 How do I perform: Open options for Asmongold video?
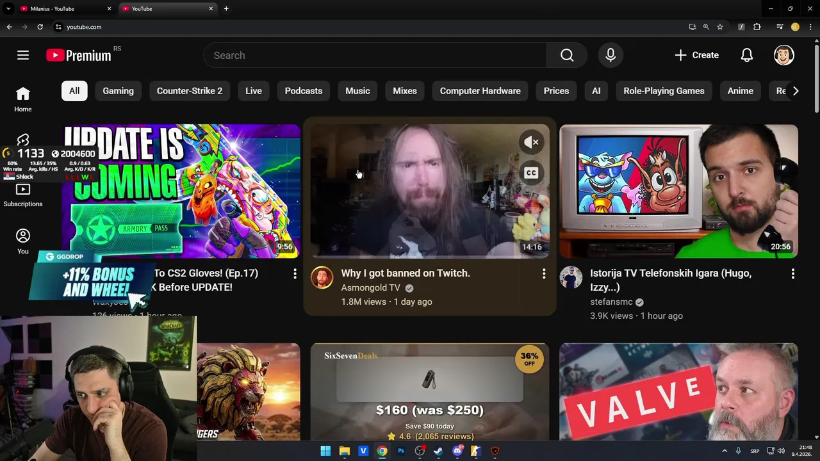pyautogui.click(x=544, y=274)
